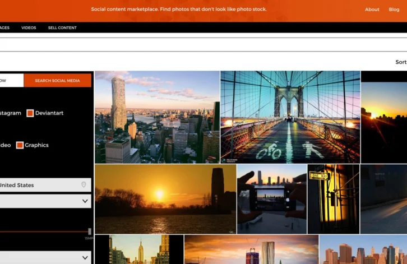This screenshot has height=264, width=407.
Task: Open the Sort control
Action: click(400, 62)
